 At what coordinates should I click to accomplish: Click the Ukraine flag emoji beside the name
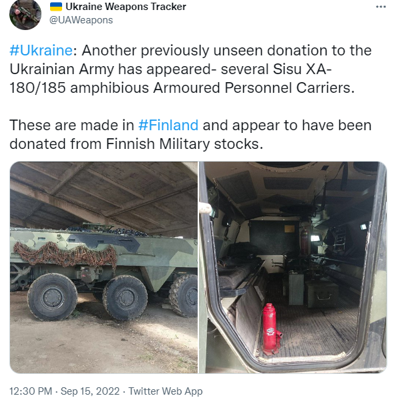point(56,7)
